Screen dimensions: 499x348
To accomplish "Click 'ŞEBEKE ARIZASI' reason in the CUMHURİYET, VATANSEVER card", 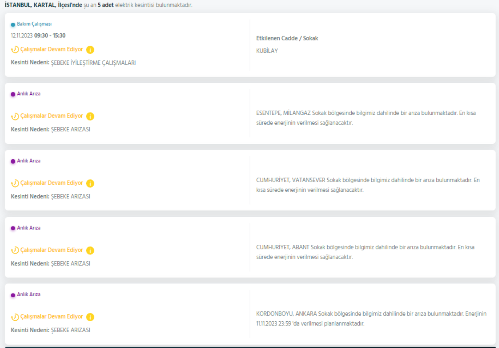I will point(71,196).
